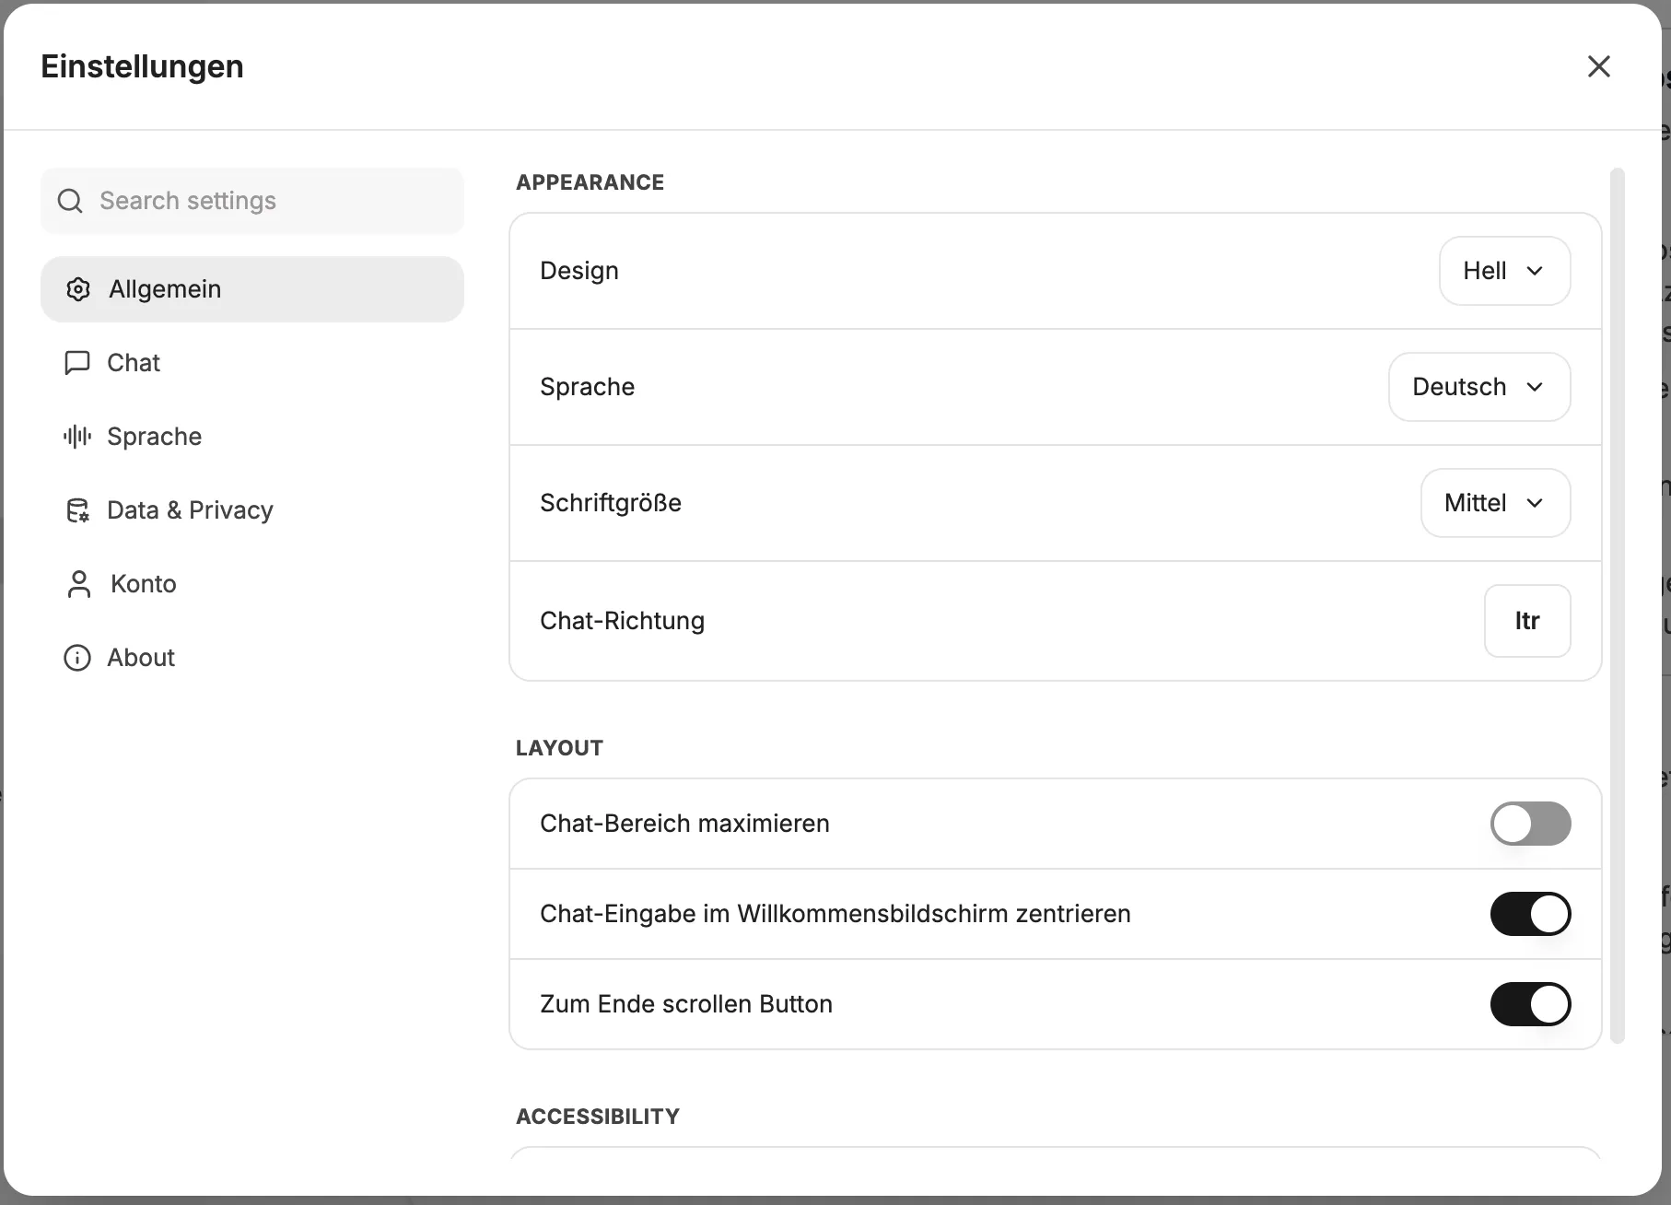Click the person icon next to Konto
Viewport: 1671px width, 1205px height.
(79, 584)
